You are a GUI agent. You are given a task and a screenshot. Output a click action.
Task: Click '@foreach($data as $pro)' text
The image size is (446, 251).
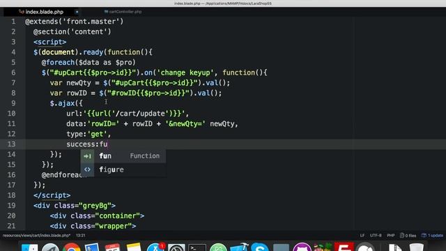[89, 62]
